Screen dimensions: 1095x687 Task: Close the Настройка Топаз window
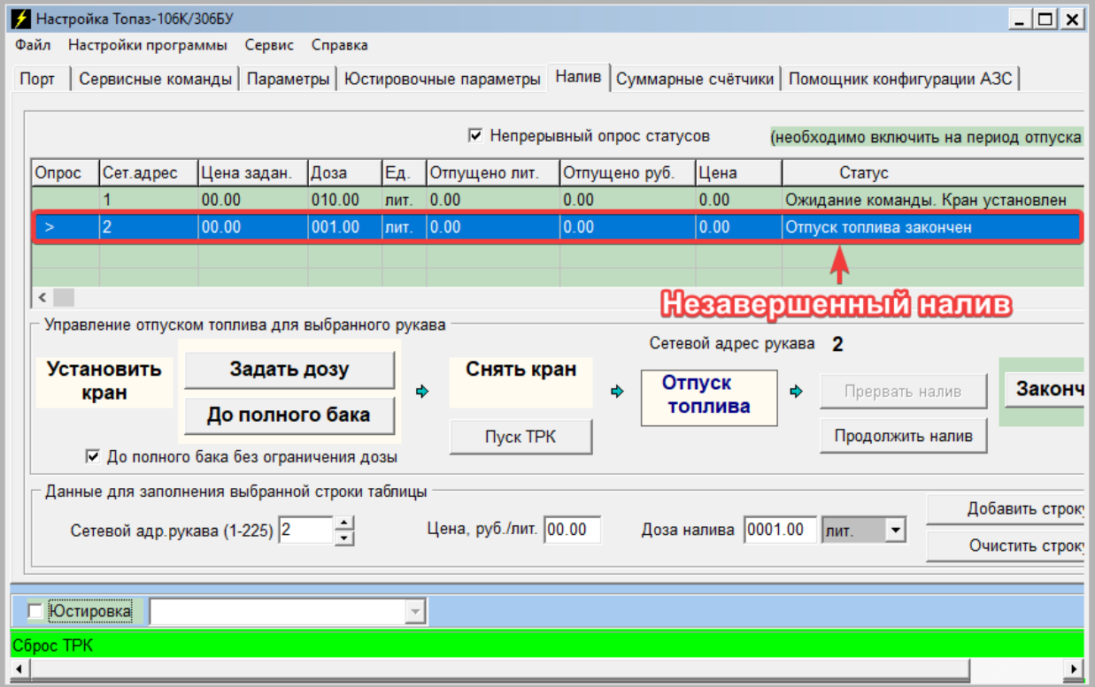[1072, 19]
